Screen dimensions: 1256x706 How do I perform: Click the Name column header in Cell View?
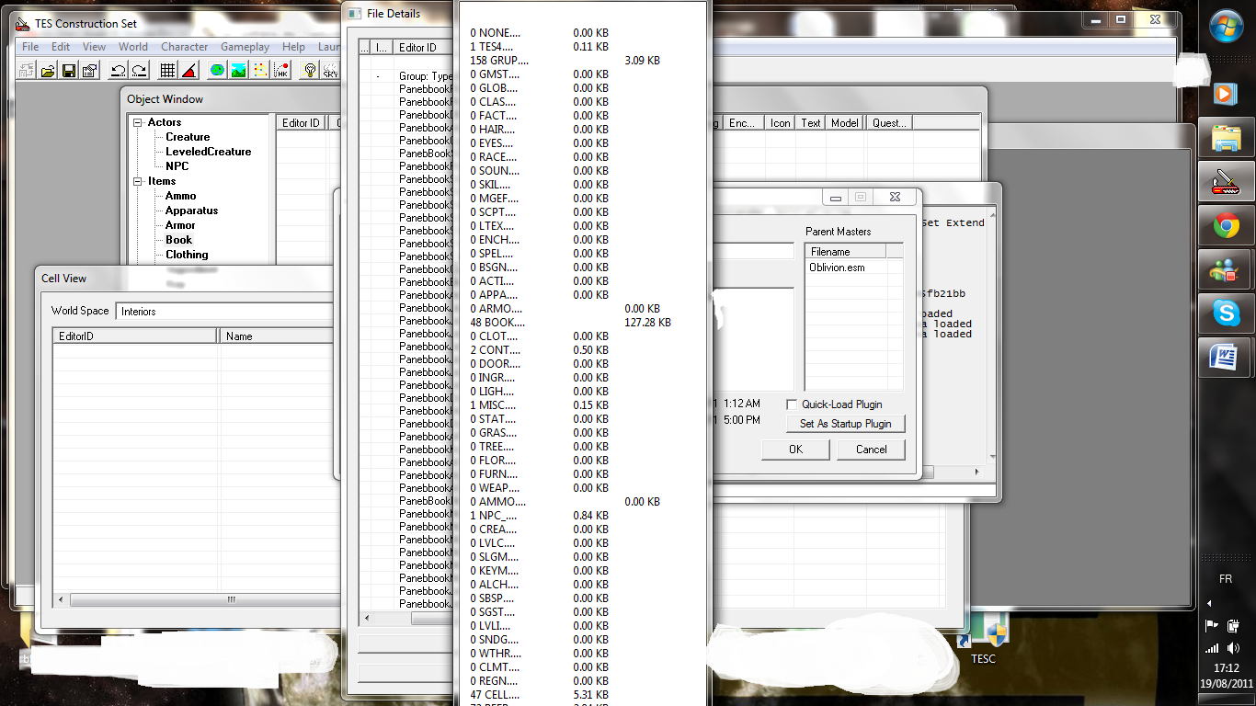pyautogui.click(x=275, y=336)
